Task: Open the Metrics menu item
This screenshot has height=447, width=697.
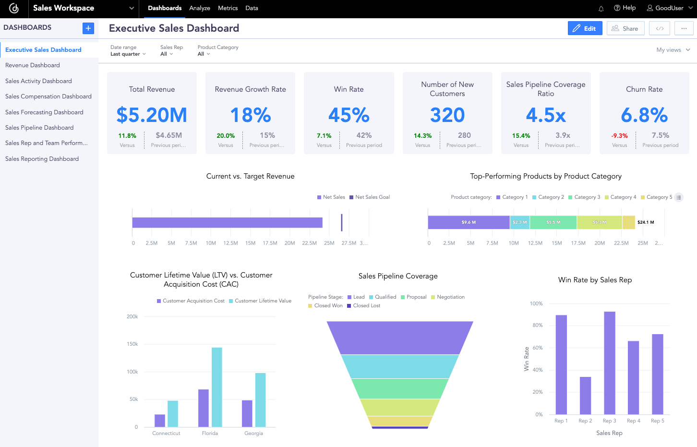Action: 228,8
